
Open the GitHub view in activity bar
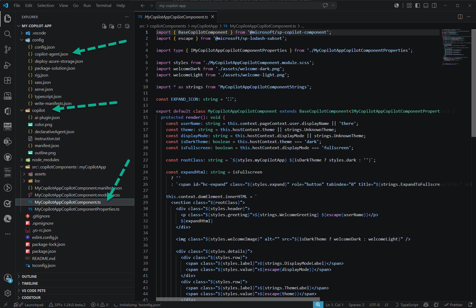click(x=7, y=157)
